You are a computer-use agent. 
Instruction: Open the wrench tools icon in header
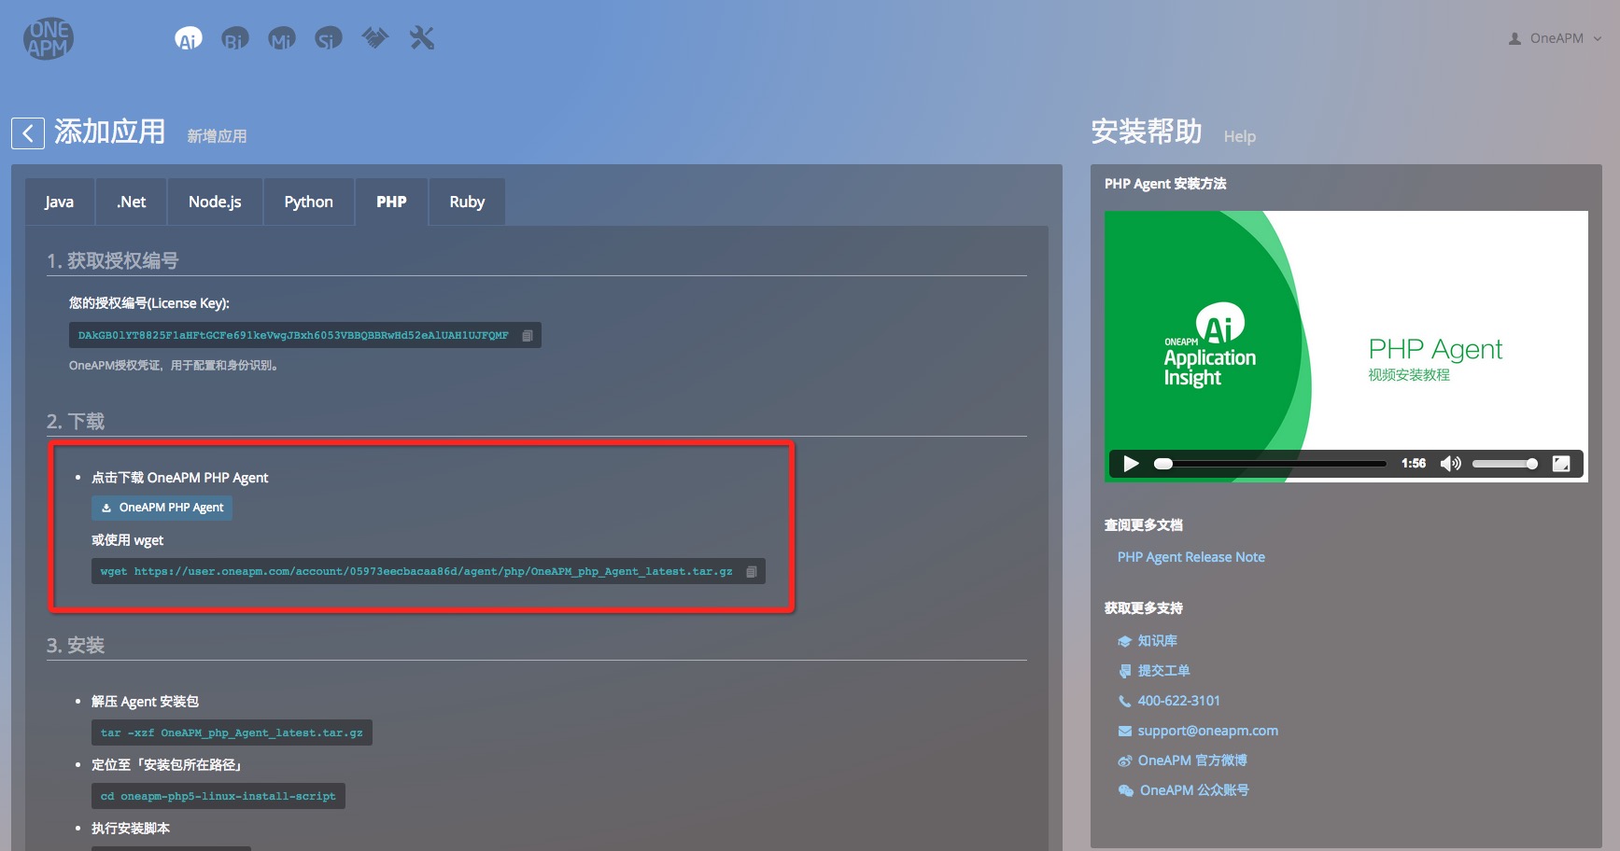click(422, 38)
